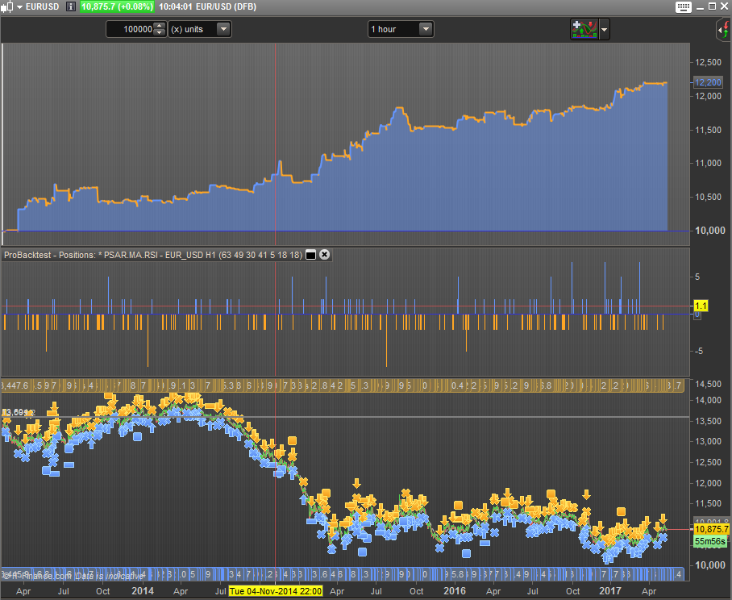Click the candlestick icon beside EURUSD

point(7,6)
